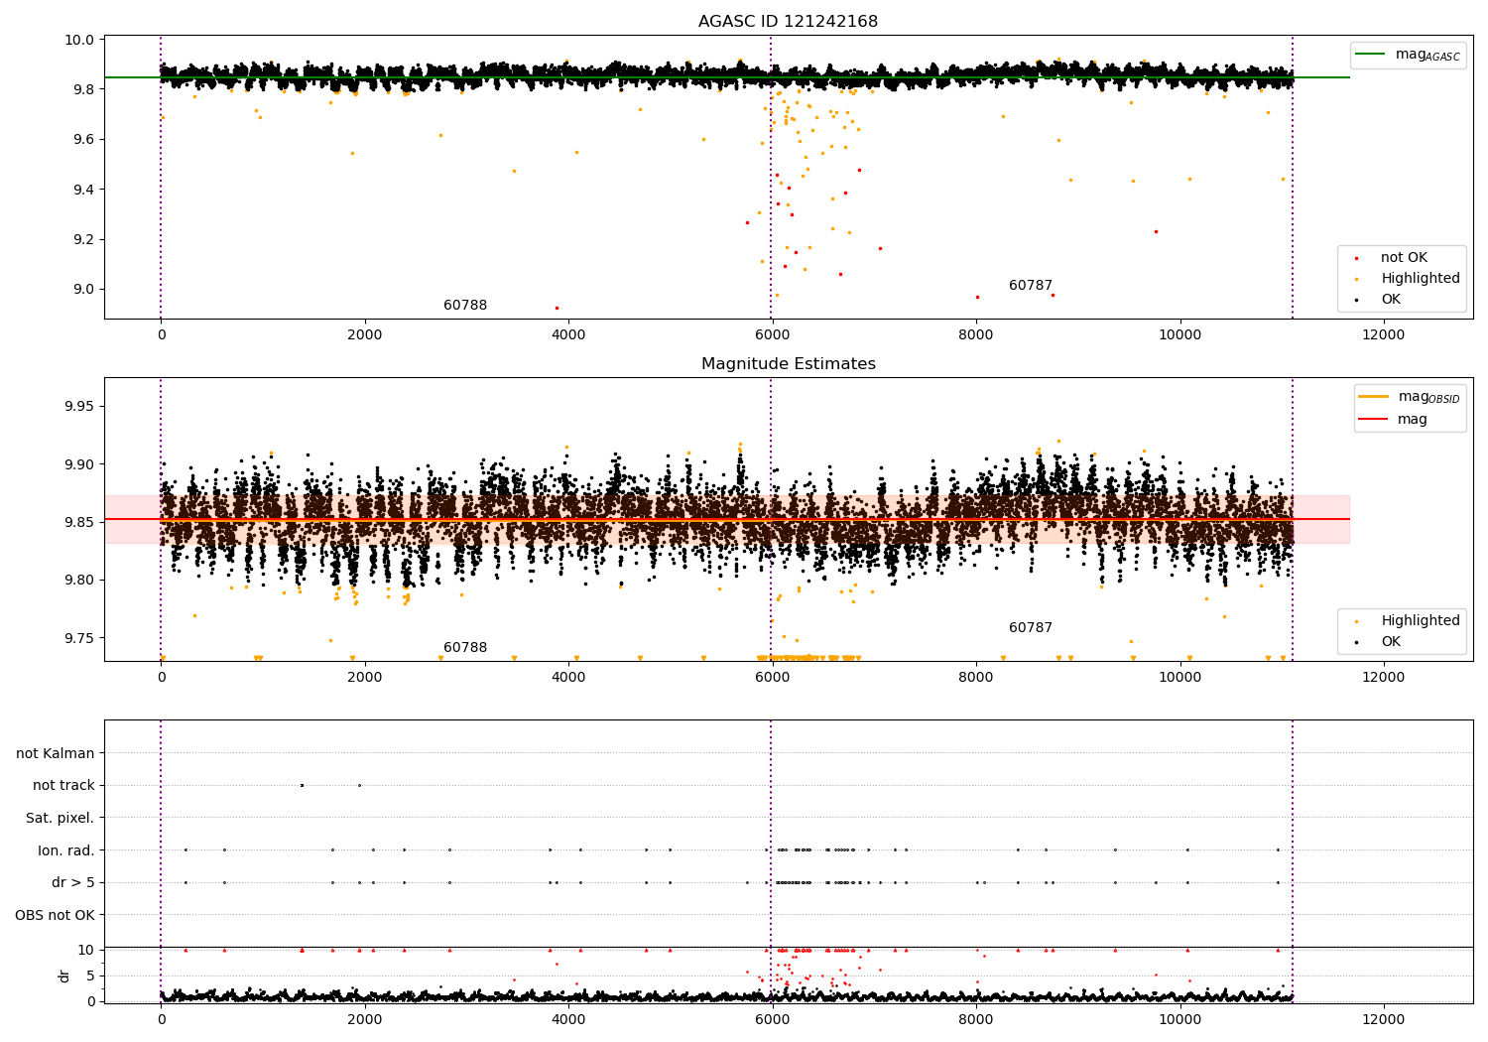
Task: Click the 'OBS not OK' axis label
Action: 56,915
